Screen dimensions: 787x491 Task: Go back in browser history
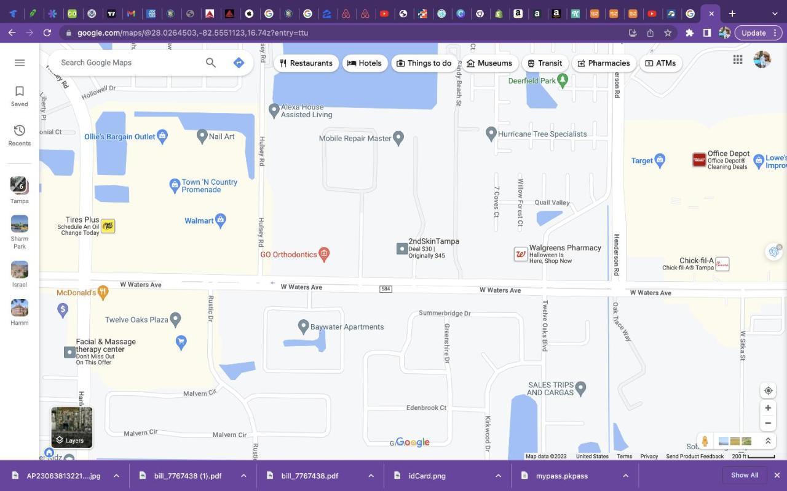pos(12,33)
